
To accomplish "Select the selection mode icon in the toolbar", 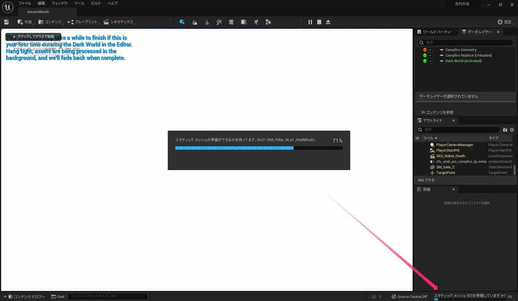I will 182,22.
